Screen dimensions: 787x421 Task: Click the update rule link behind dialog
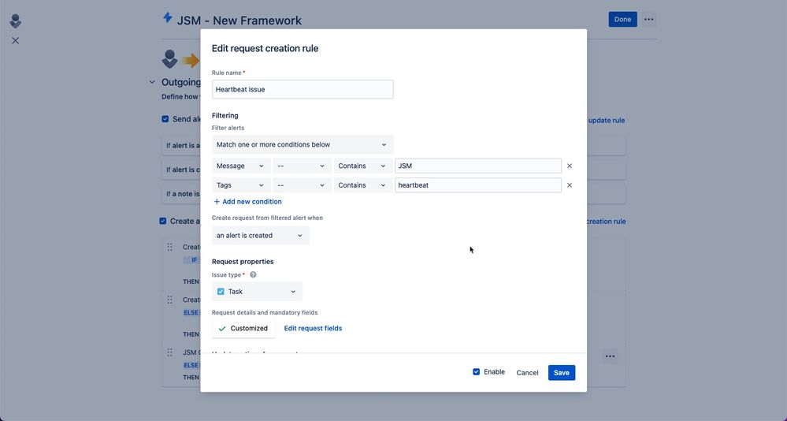click(x=607, y=121)
